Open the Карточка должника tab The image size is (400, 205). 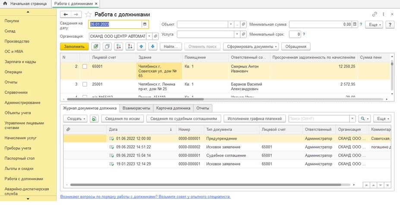173,108
